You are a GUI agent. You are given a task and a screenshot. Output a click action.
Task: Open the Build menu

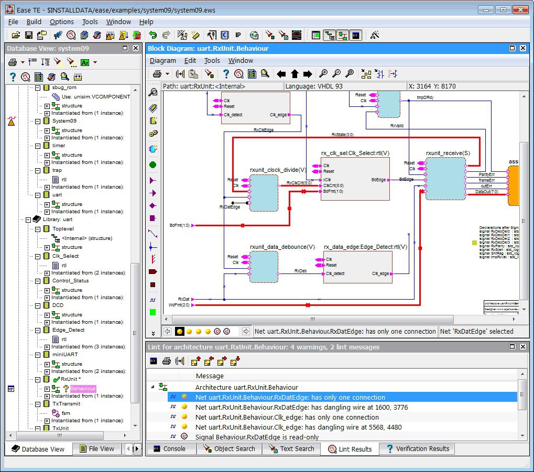[x=34, y=21]
